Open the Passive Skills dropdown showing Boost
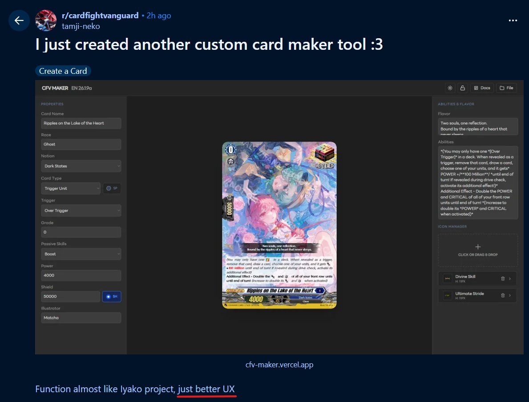Screen dimensions: 529x402 click(x=81, y=254)
